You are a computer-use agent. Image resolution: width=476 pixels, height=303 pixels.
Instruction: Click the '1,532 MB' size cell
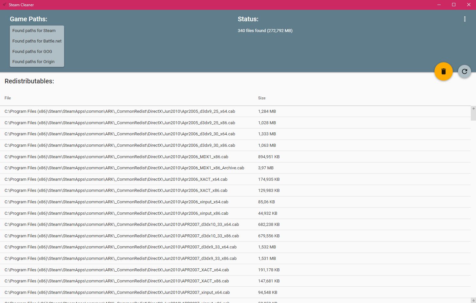click(267, 247)
